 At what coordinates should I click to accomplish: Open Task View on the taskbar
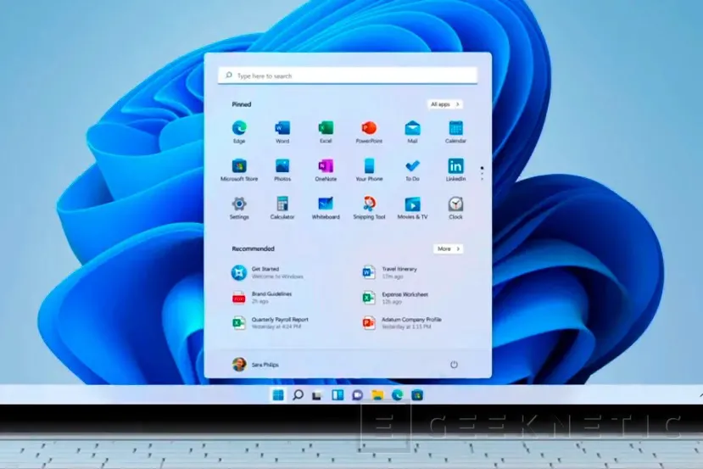(x=317, y=395)
